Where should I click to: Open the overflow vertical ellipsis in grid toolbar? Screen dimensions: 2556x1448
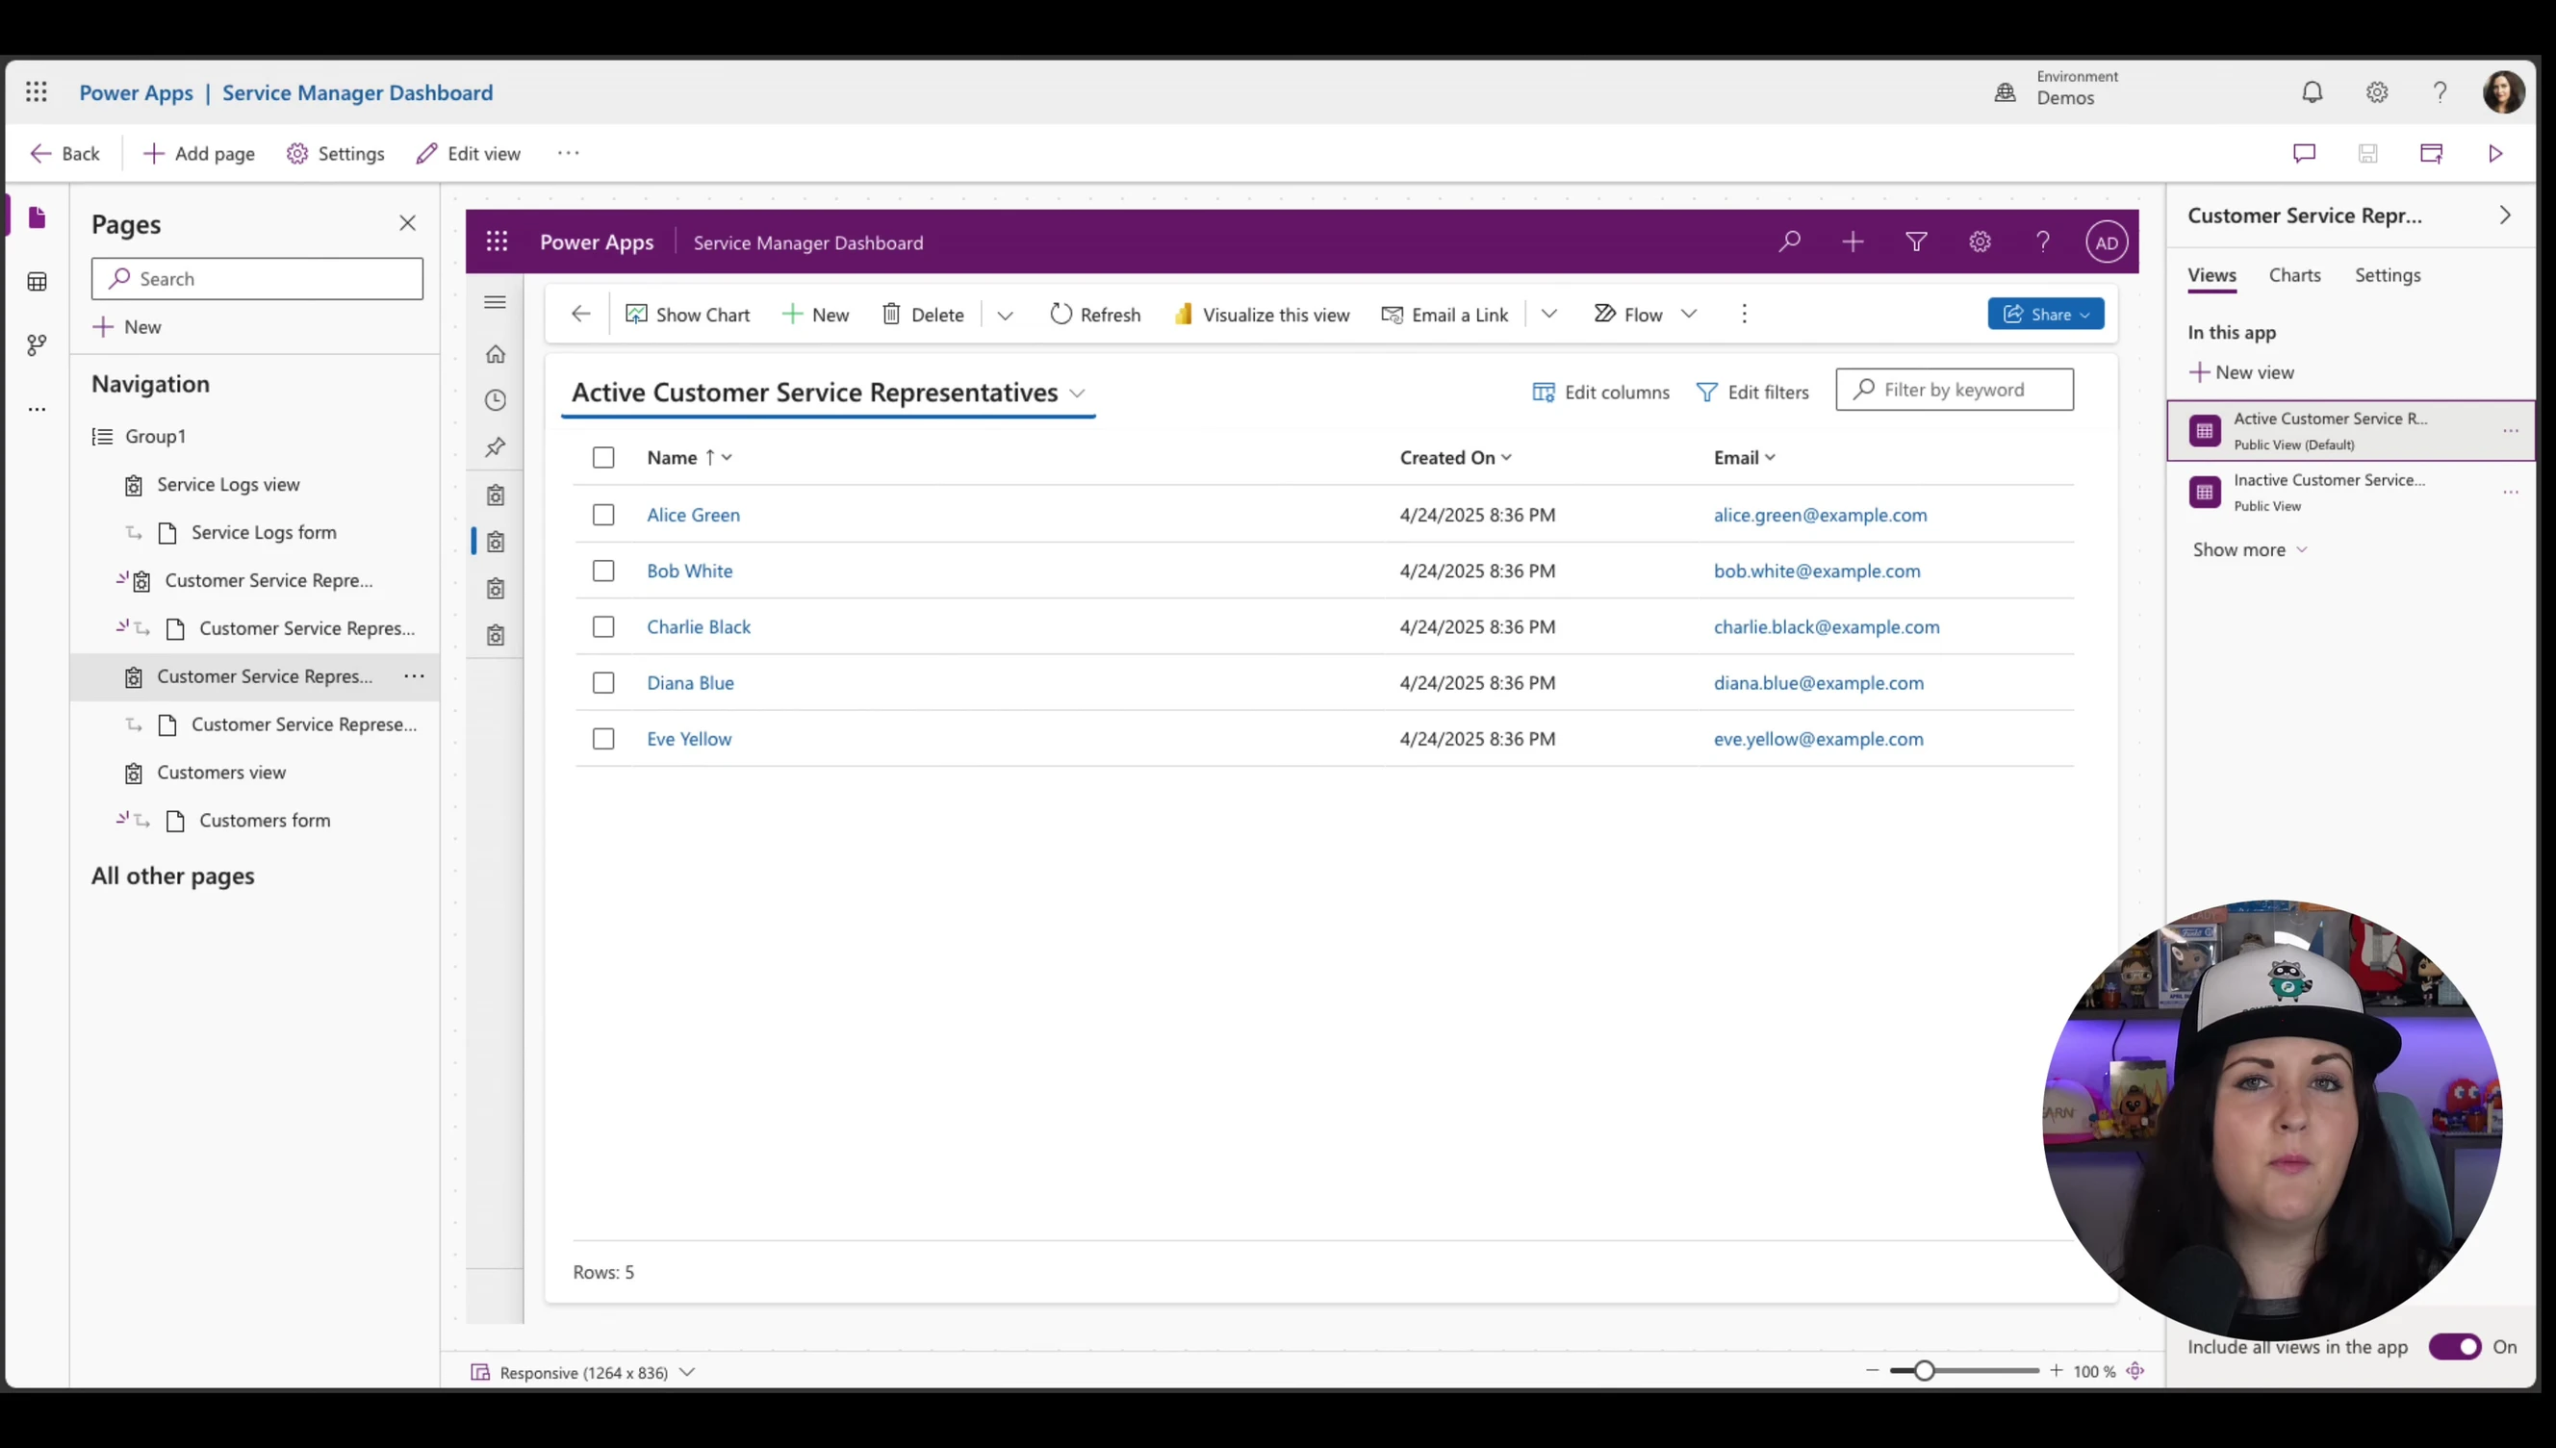pyautogui.click(x=1745, y=315)
